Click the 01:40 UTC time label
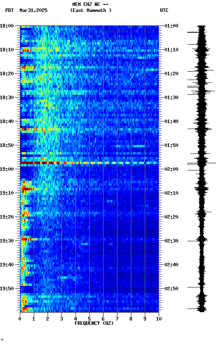 (171, 121)
